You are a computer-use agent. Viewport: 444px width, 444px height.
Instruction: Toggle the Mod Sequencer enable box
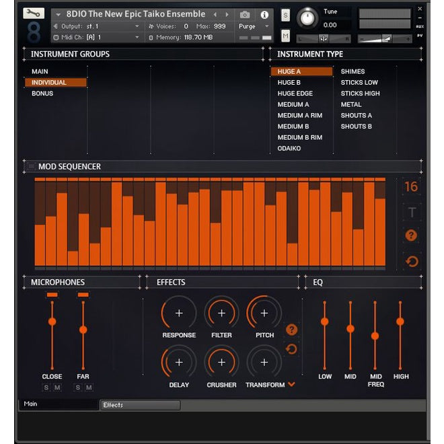click(x=32, y=166)
